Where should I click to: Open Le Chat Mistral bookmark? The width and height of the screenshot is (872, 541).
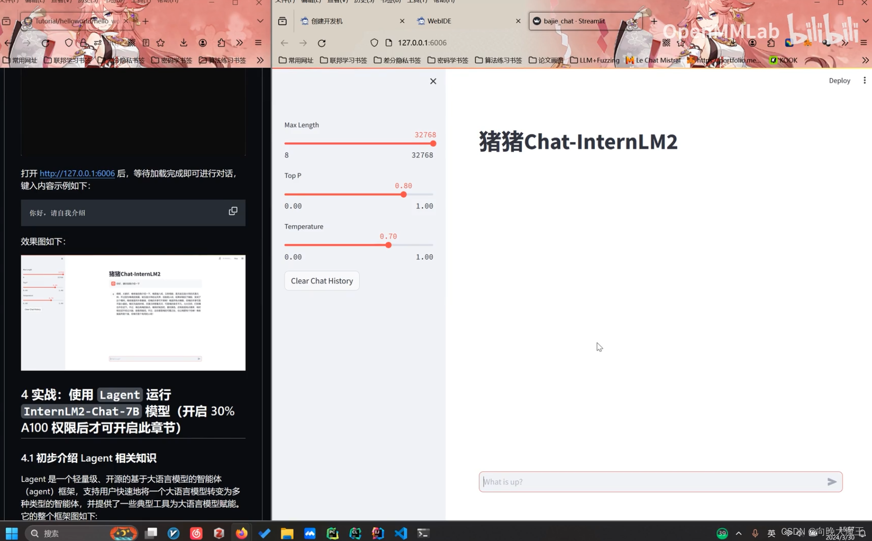pos(653,60)
